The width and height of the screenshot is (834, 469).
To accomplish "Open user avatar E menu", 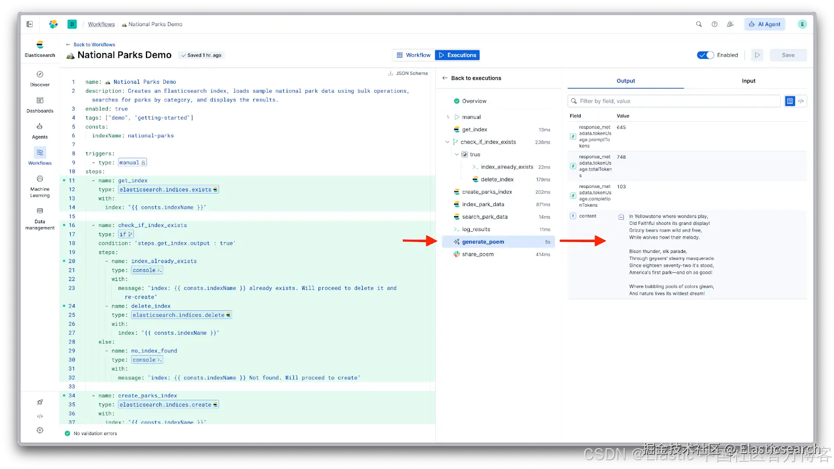I will pos(802,24).
